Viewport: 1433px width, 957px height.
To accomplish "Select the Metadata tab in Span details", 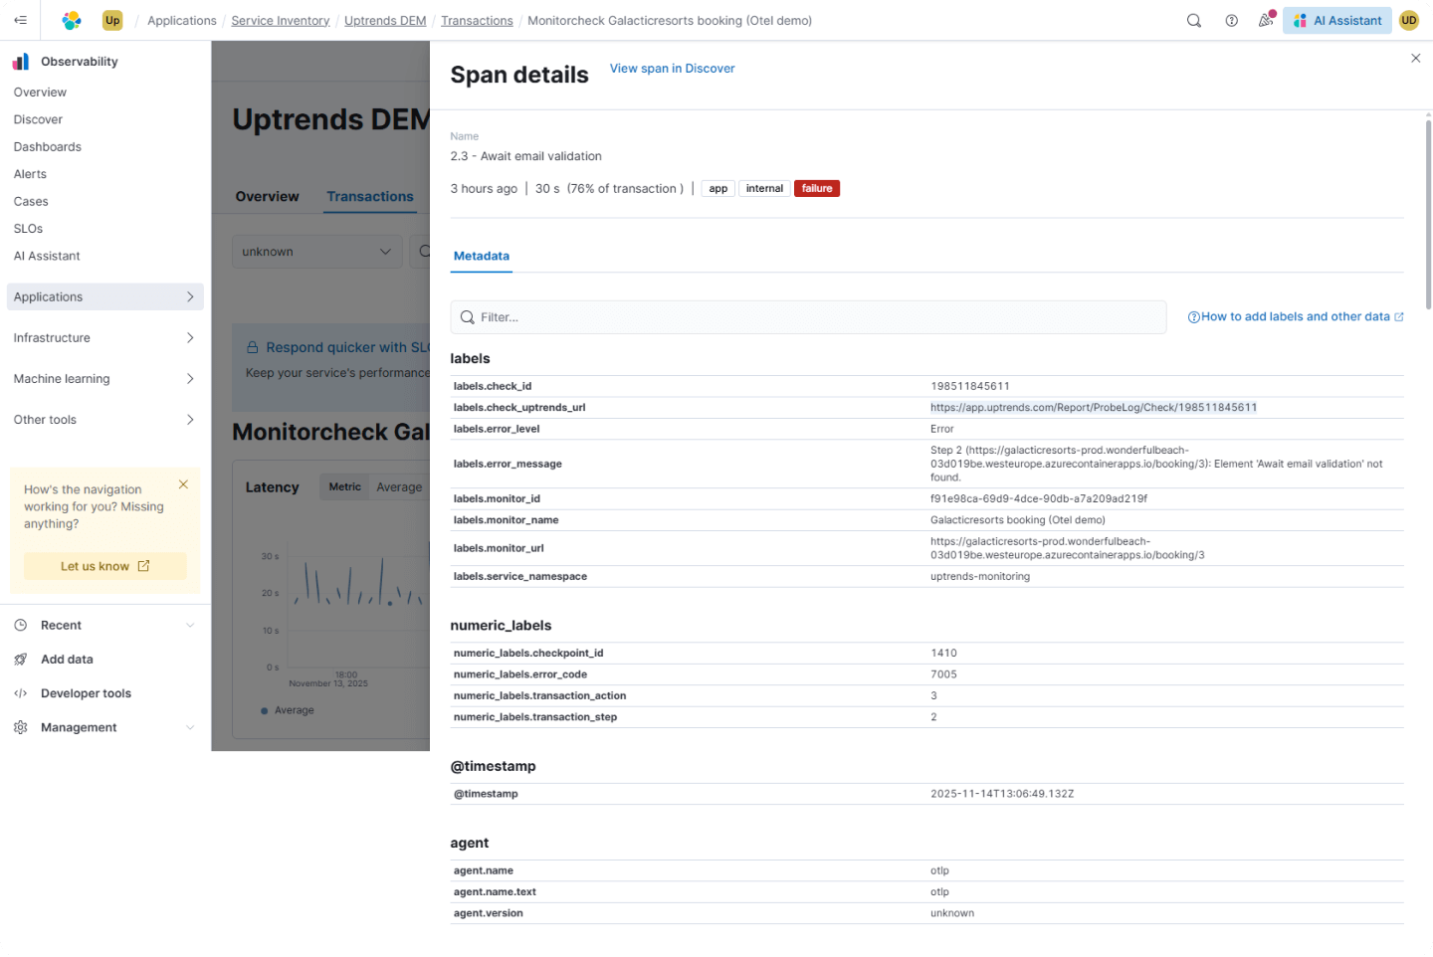I will (x=481, y=256).
